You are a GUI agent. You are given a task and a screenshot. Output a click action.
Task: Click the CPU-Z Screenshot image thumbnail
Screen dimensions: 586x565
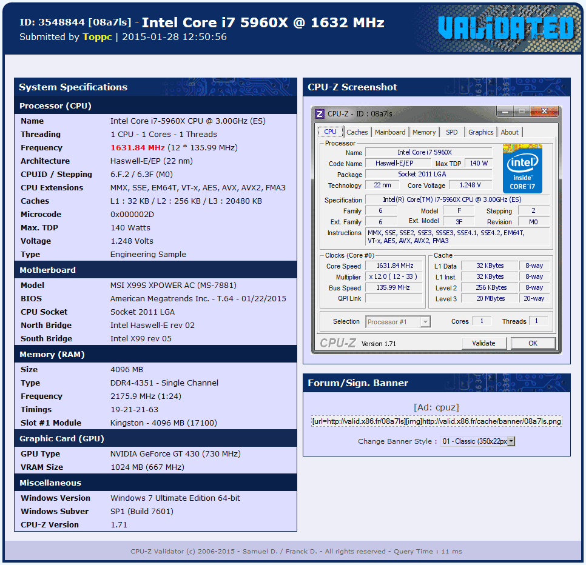[437, 230]
